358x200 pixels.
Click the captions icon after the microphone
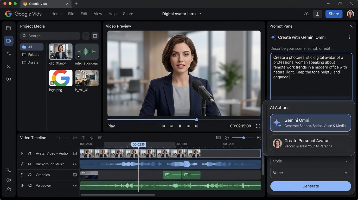tap(100, 138)
